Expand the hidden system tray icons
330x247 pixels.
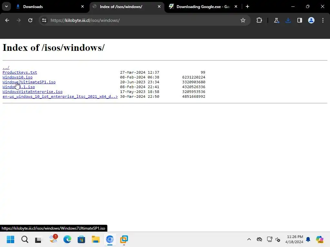[249, 239]
